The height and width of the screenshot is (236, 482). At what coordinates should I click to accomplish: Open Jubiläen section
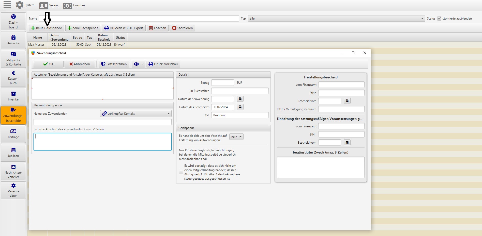point(13,153)
